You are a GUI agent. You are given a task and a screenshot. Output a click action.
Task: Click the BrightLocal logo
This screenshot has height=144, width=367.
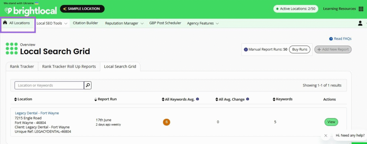point(31,11)
